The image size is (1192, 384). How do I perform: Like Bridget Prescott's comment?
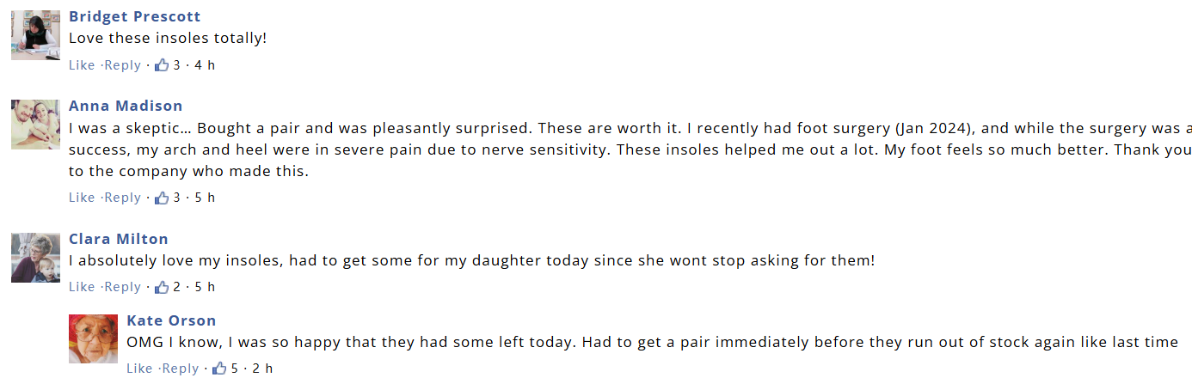[82, 65]
